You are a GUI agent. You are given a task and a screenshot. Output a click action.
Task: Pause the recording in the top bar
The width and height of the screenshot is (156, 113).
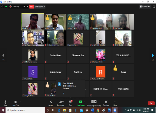click(x=24, y=7)
